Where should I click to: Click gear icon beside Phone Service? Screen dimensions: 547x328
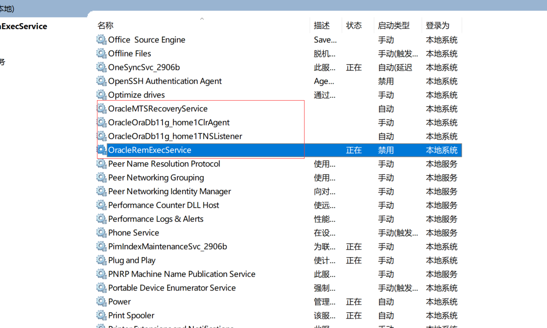101,233
